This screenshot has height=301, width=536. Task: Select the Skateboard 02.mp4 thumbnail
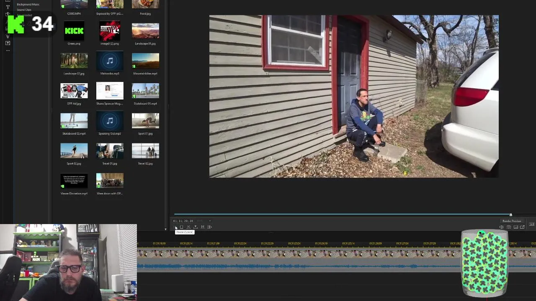point(74,121)
